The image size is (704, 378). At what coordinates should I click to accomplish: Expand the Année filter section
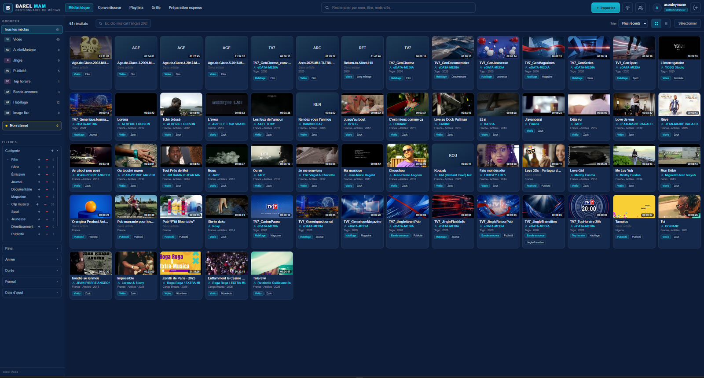tap(31, 259)
